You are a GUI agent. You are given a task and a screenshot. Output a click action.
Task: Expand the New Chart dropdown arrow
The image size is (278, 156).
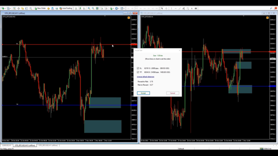coord(5,8)
